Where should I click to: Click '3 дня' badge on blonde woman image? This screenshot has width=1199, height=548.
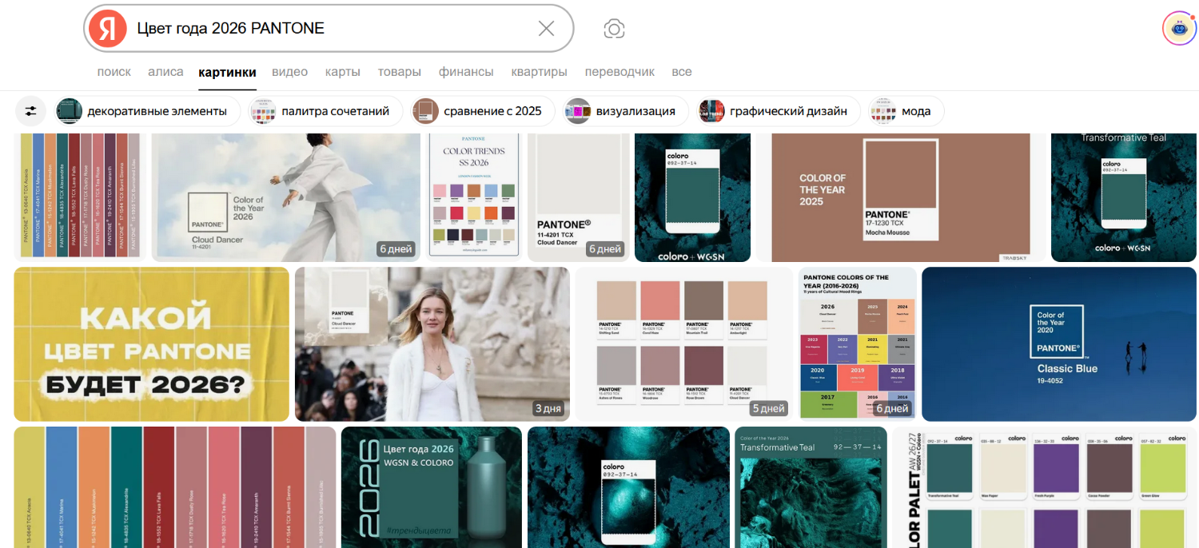coord(548,408)
